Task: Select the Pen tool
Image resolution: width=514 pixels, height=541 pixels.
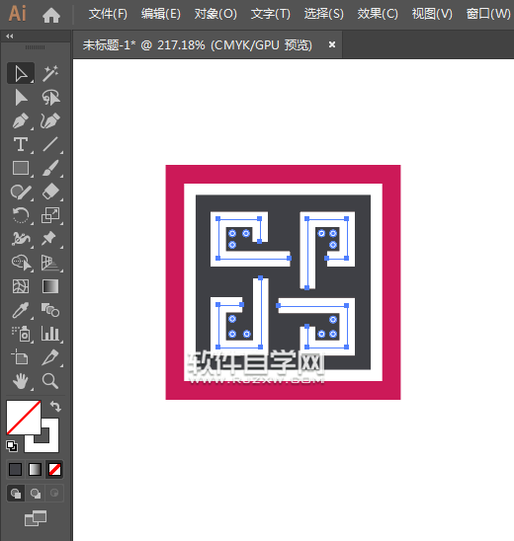Action: (x=21, y=121)
